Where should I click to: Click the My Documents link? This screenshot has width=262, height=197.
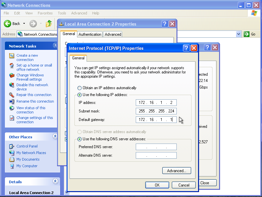(x=28, y=159)
